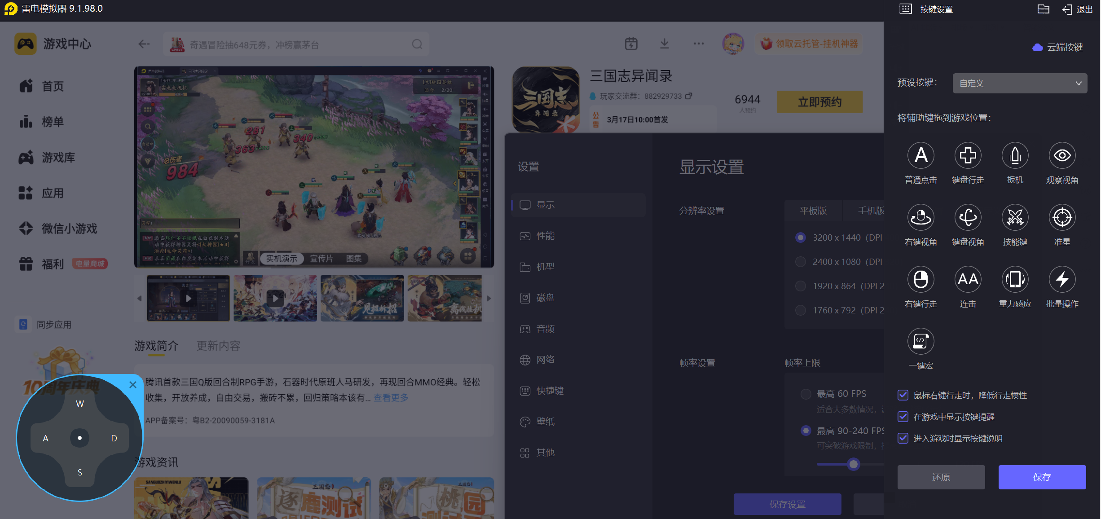Screen dimensions: 1101x519
Task: Choose the 重力感应 gravity sensor icon
Action: [1015, 280]
